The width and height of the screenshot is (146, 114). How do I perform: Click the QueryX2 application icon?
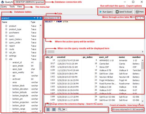pyautogui.click(x=2, y=2)
